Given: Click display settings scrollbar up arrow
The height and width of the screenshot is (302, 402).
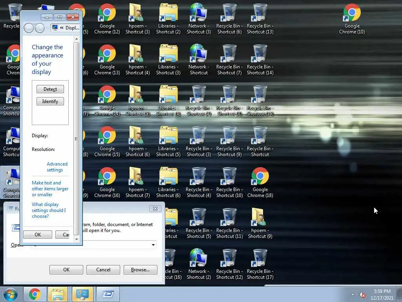Looking at the screenshot, I should point(77,39).
